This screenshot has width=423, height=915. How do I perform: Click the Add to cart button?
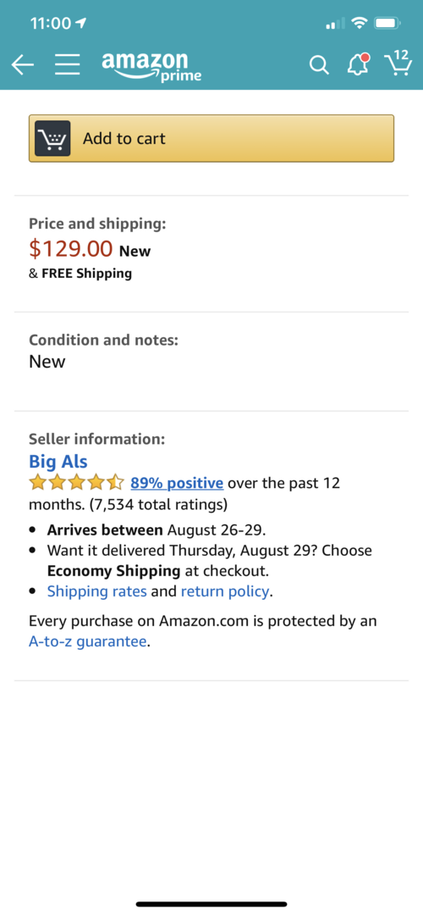(211, 138)
